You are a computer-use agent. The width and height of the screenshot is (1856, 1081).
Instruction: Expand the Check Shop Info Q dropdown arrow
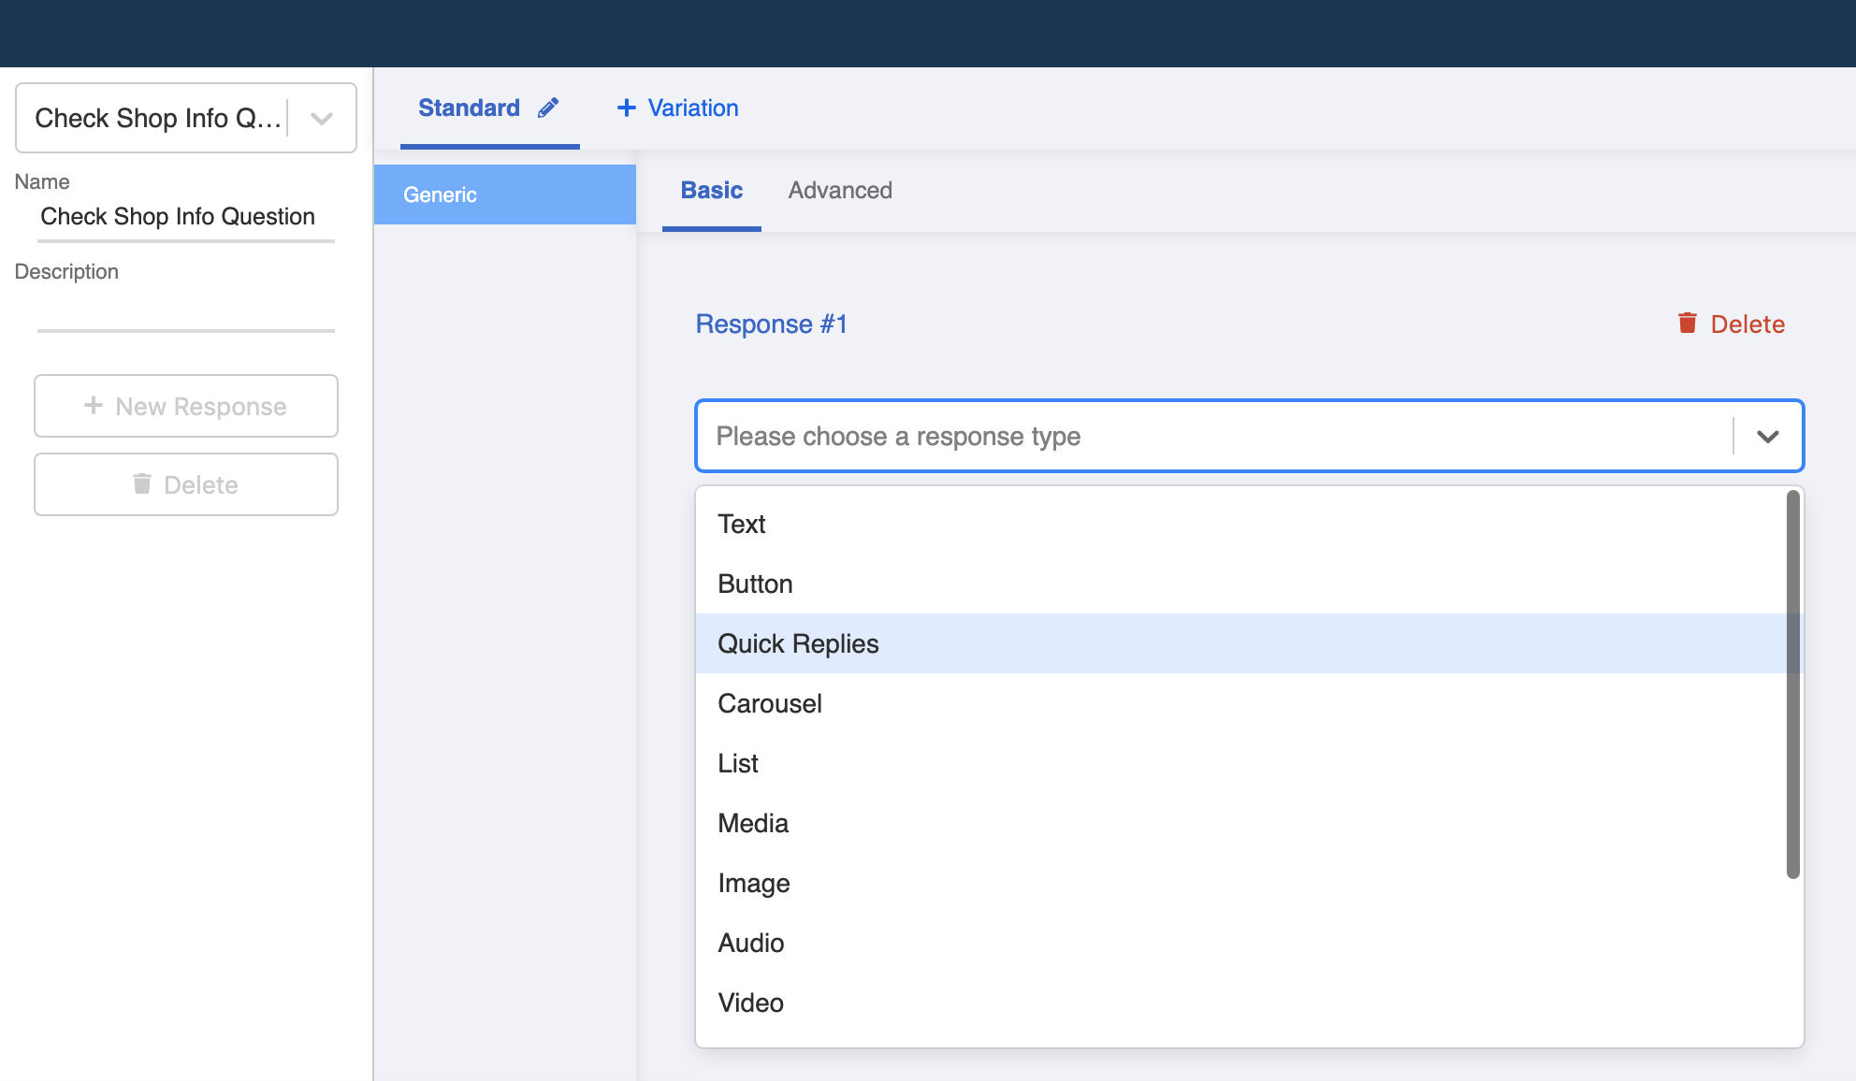point(320,118)
